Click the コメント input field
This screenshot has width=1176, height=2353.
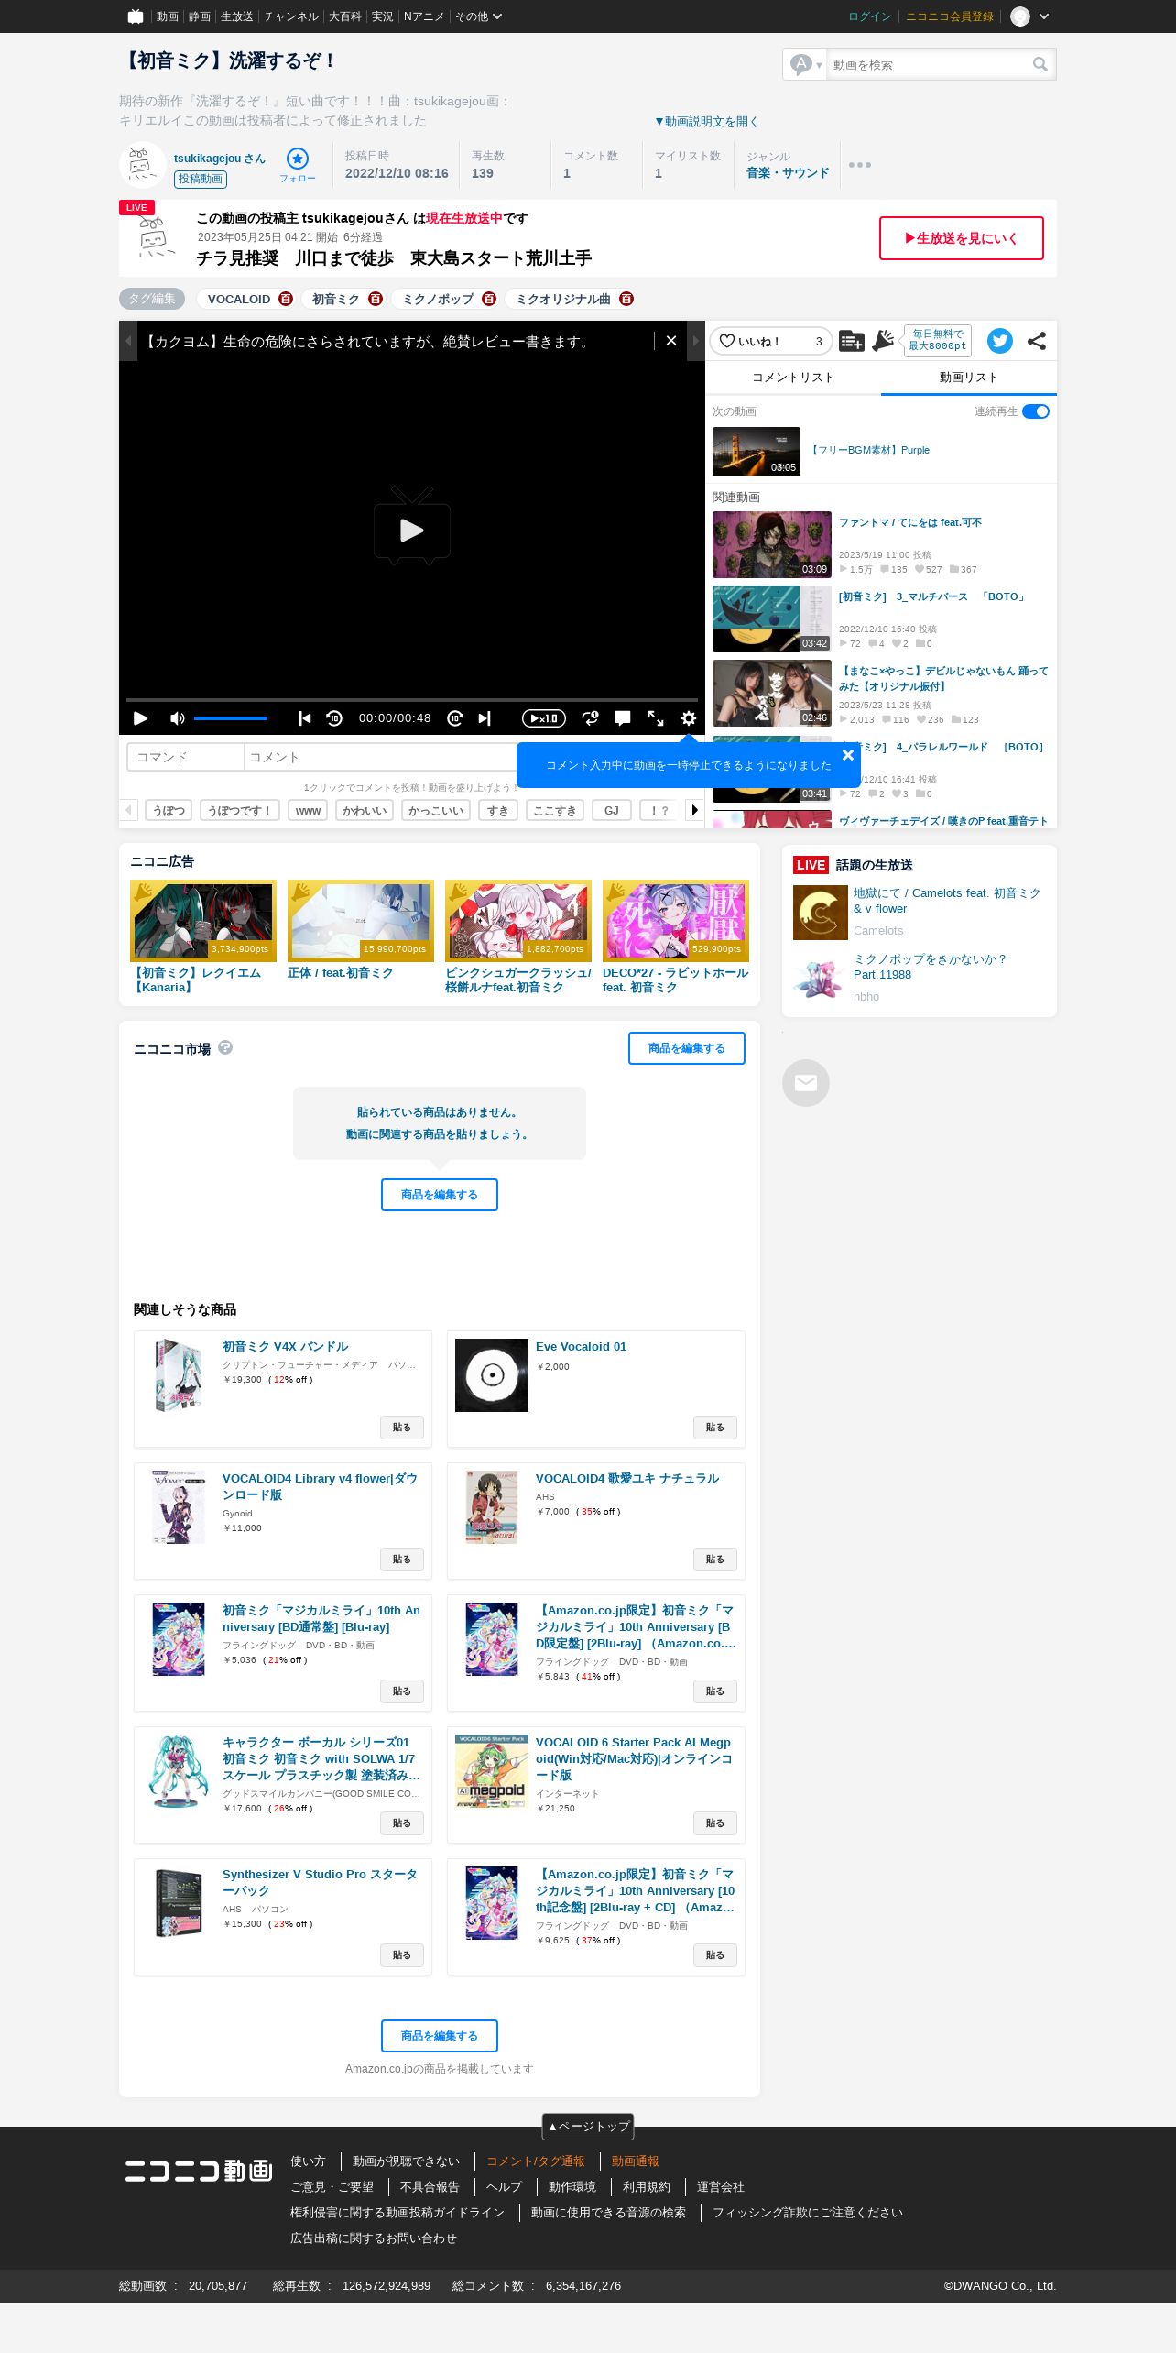(381, 757)
